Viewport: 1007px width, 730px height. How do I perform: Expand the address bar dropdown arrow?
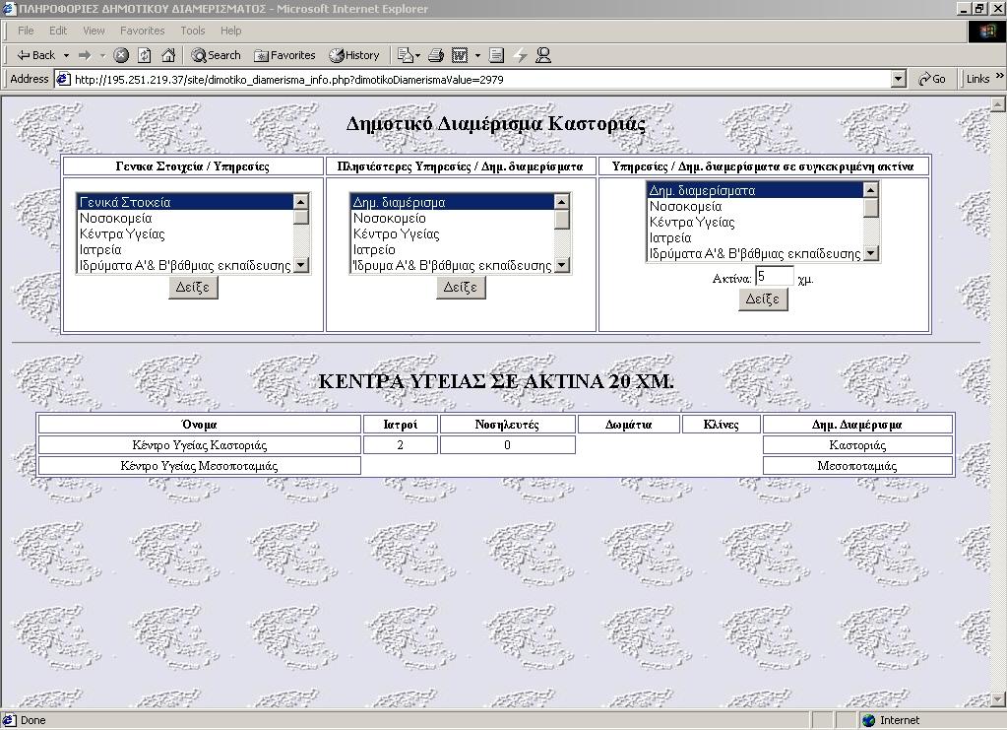pos(899,79)
